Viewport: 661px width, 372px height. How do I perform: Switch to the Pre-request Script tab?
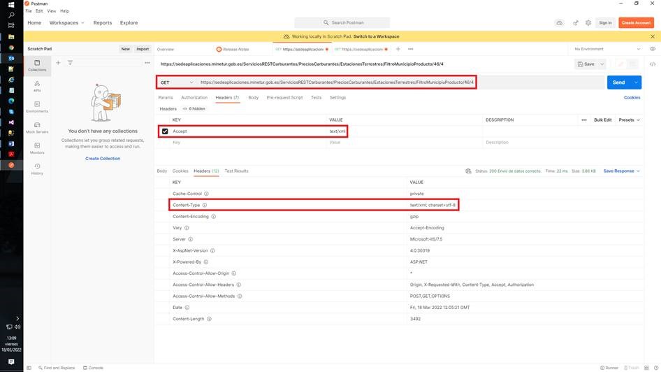[x=284, y=97]
